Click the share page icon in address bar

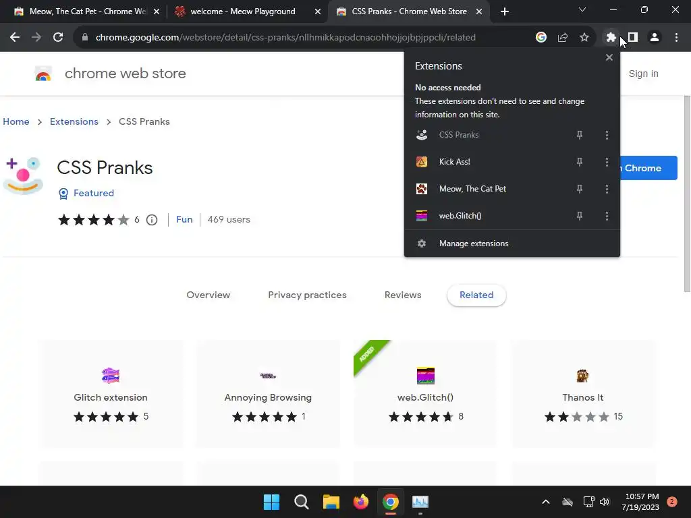563,38
